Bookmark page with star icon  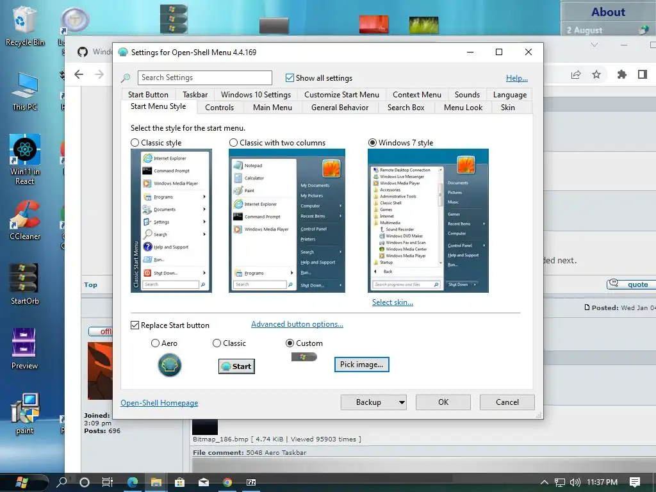596,74
